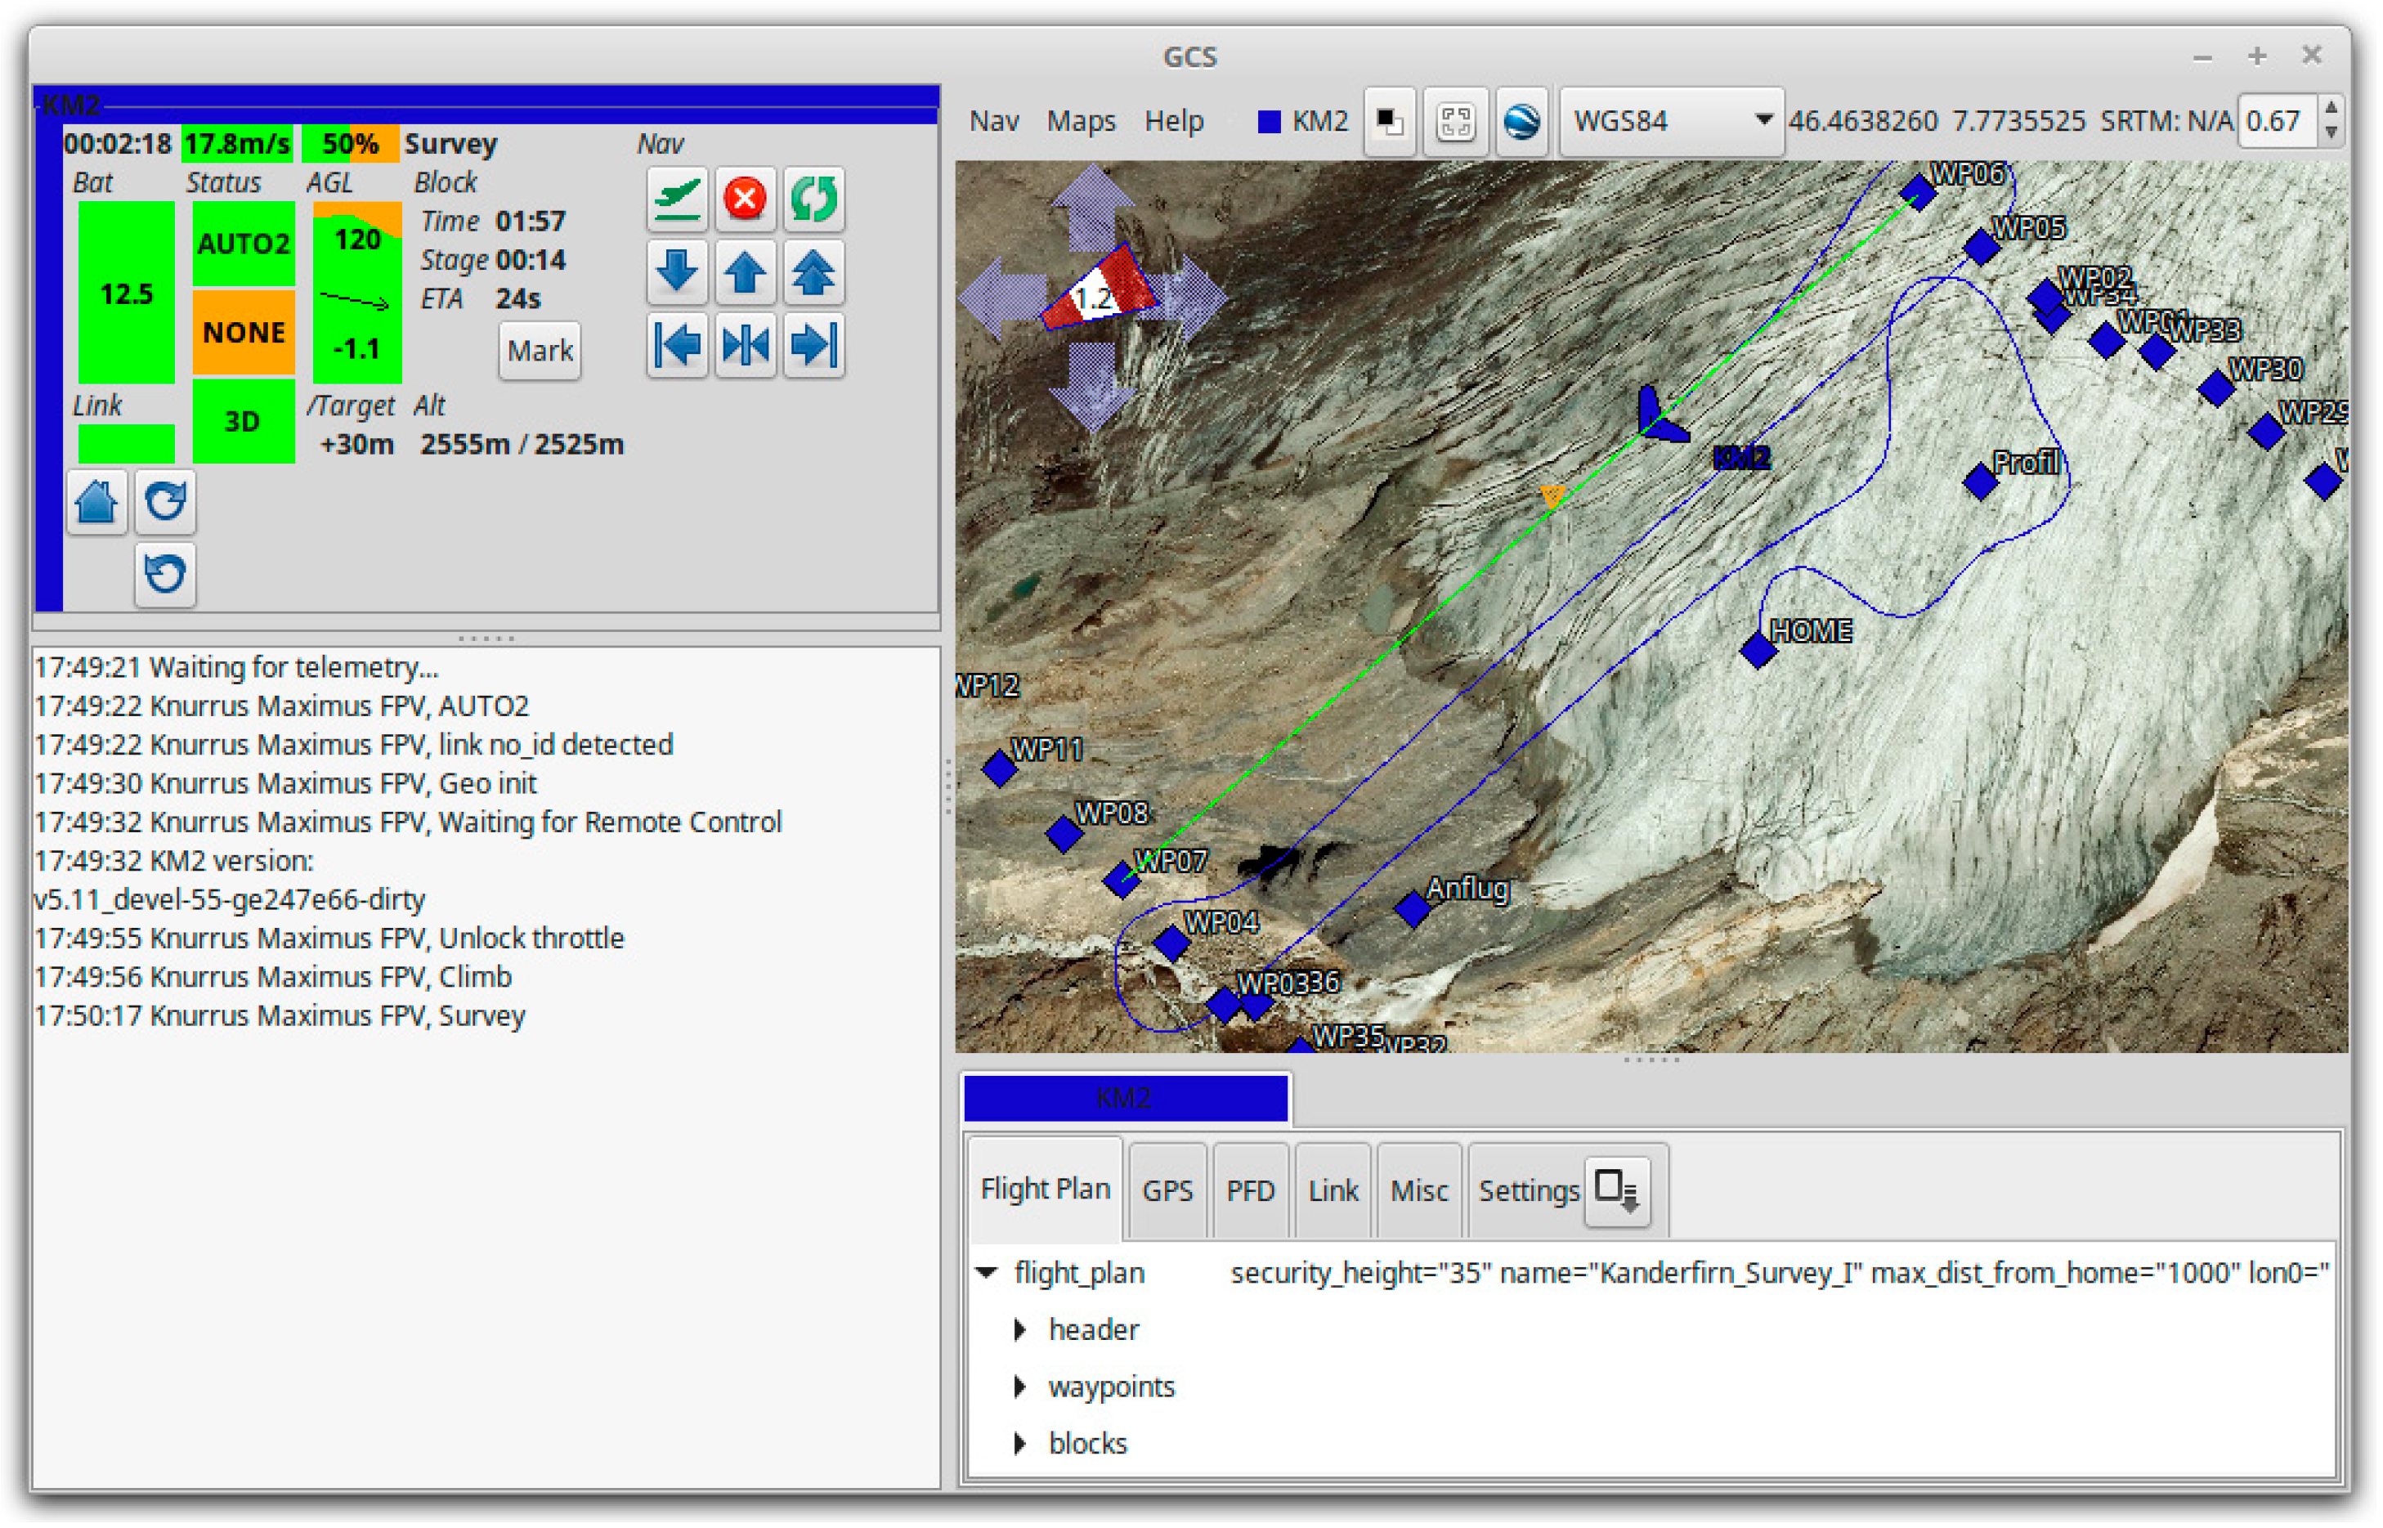
Task: Open the Maps menu
Action: [x=1082, y=121]
